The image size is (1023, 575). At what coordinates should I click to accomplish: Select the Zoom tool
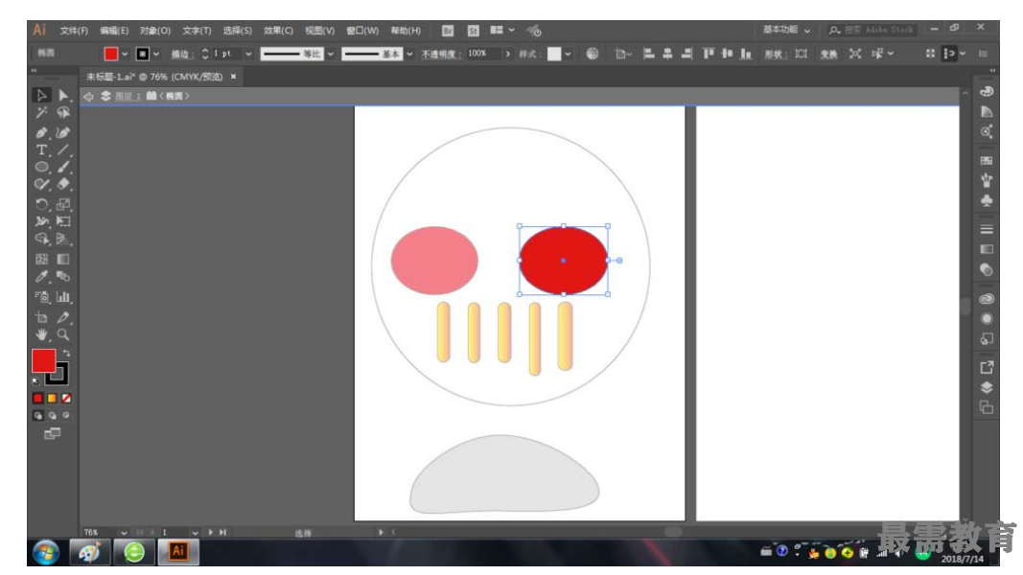pos(63,334)
